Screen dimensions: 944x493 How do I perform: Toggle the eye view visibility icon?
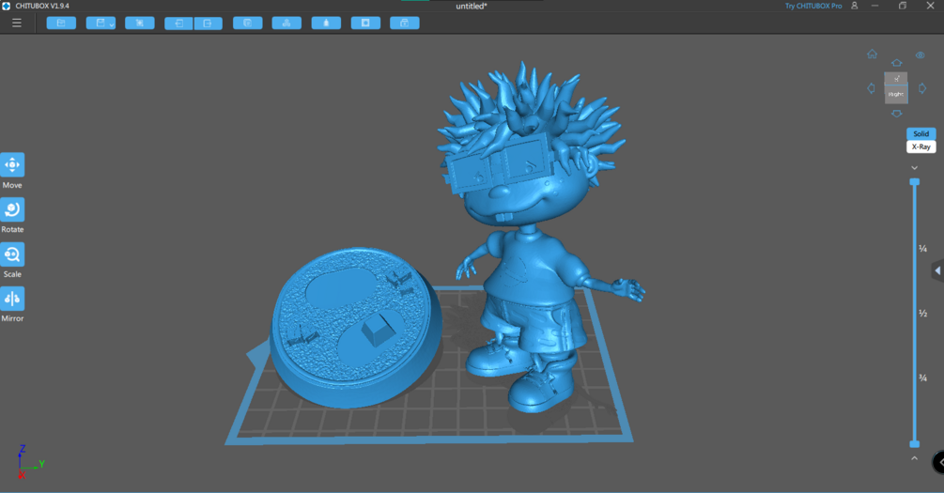[920, 54]
